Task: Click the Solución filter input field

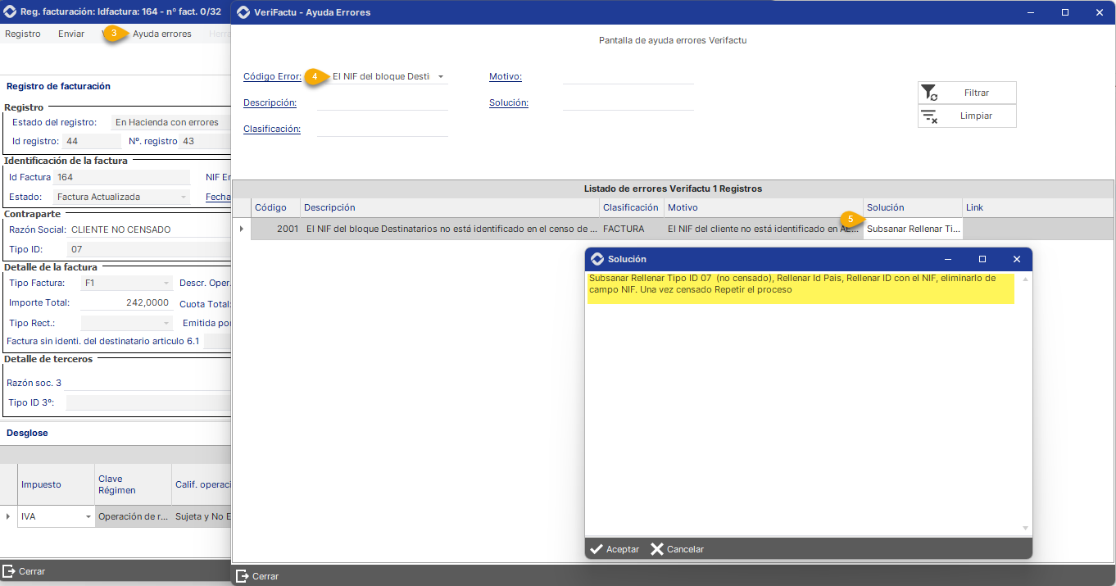Action: 628,102
